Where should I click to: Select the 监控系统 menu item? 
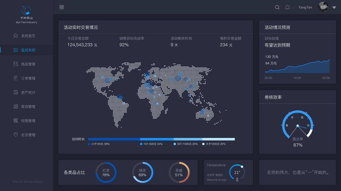click(27, 50)
